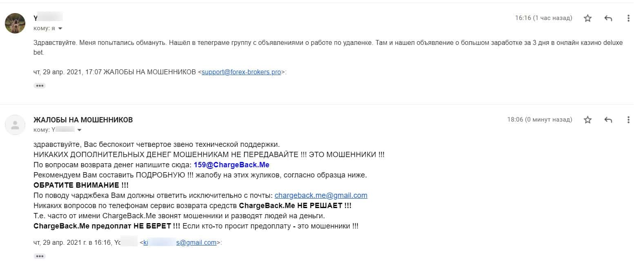This screenshot has width=641, height=266.
Task: Expand recipient details of first message
Action: (x=60, y=29)
